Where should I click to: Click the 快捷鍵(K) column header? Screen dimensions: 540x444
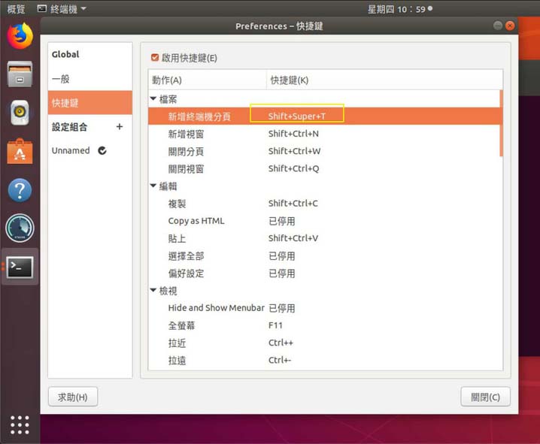pos(384,80)
